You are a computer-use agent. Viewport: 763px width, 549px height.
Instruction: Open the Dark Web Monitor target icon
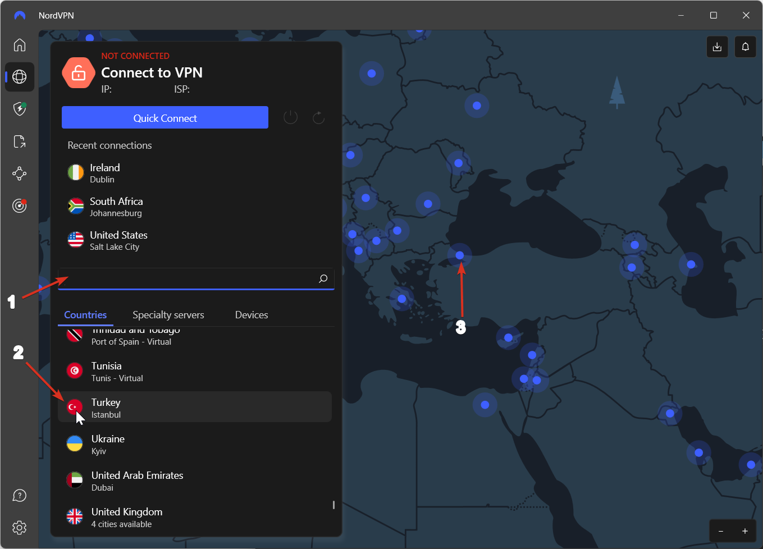tap(20, 206)
